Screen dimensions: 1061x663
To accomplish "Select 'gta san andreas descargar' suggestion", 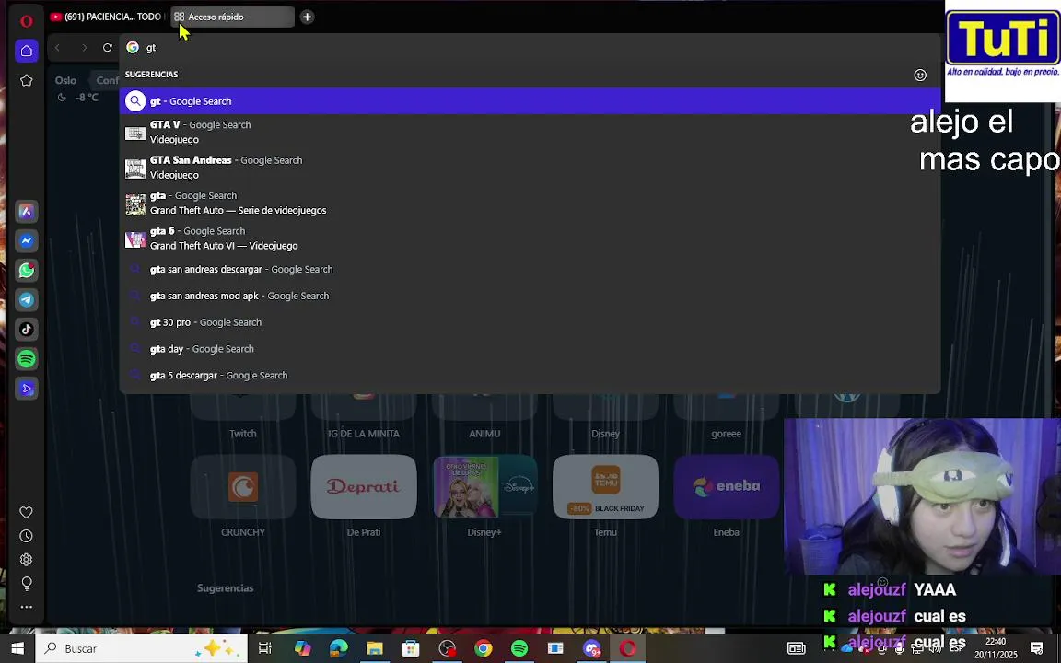I will [x=530, y=269].
